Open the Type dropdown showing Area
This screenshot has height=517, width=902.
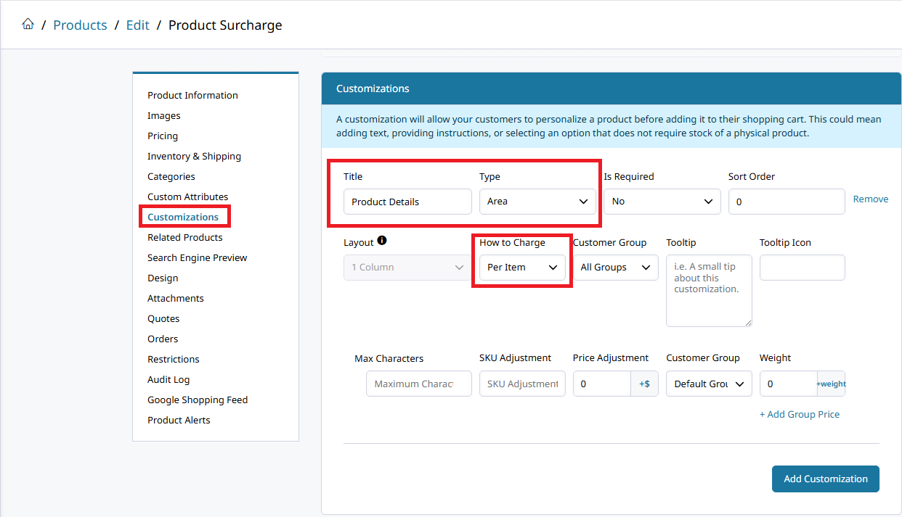(x=537, y=202)
